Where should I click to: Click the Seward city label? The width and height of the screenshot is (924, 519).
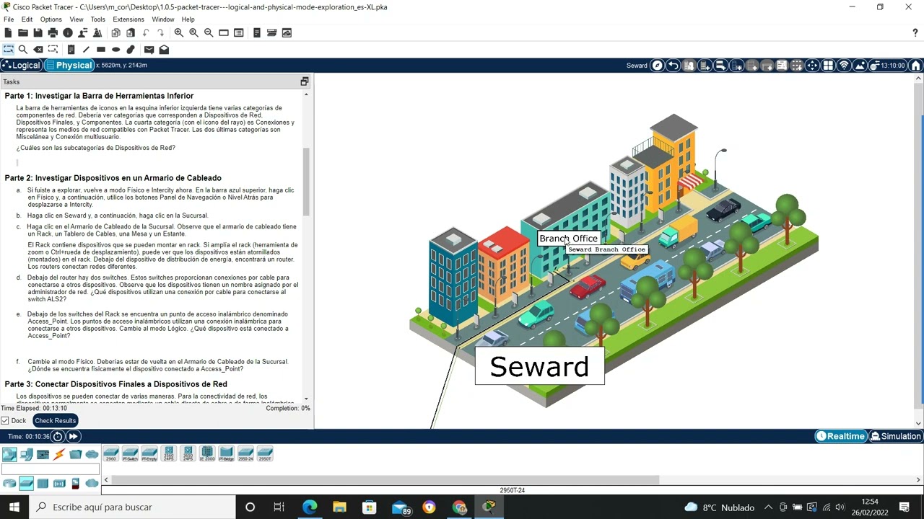(539, 367)
